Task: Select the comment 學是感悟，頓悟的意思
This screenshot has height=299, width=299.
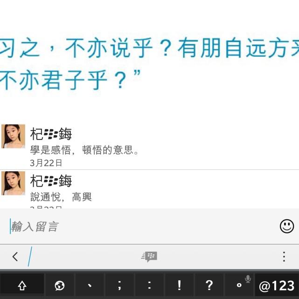Action: [84, 150]
